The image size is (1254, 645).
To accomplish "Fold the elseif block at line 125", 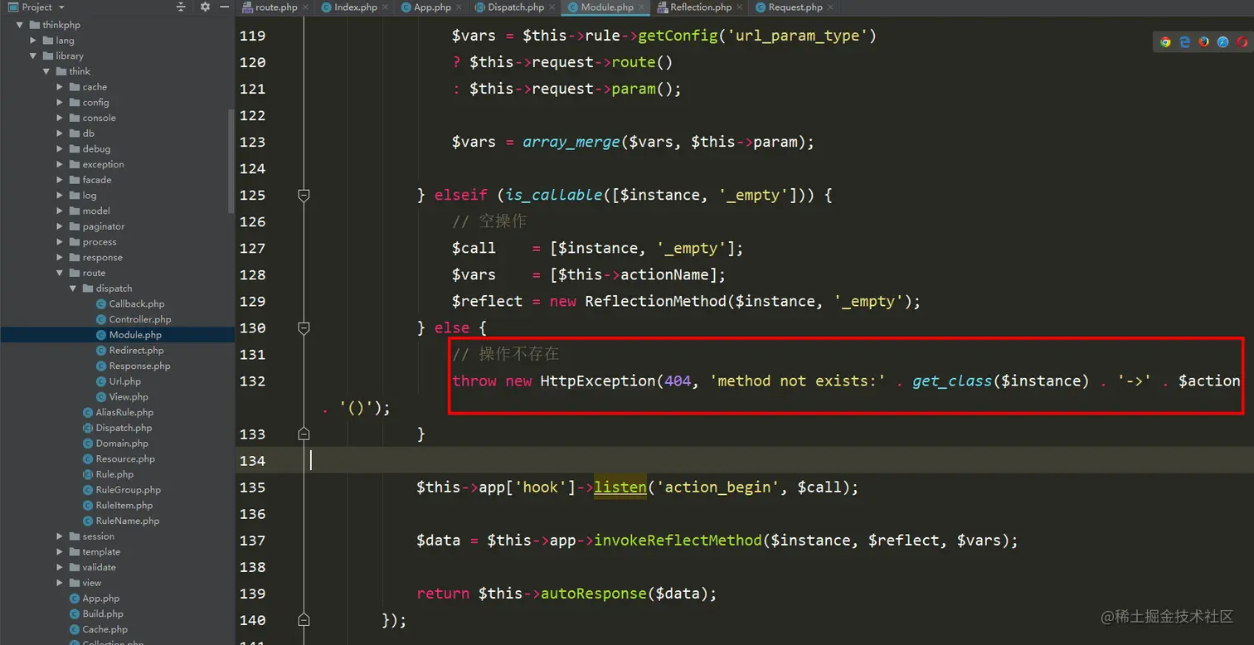I will tap(304, 195).
